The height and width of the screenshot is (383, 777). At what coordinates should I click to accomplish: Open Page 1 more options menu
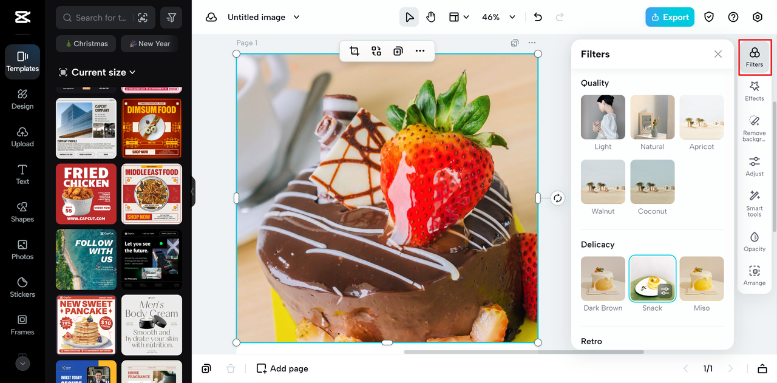532,43
